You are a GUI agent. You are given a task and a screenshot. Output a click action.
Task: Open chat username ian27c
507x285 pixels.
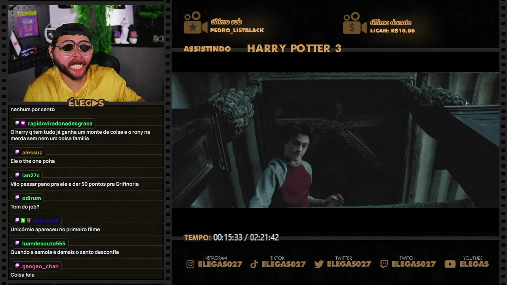(31, 175)
